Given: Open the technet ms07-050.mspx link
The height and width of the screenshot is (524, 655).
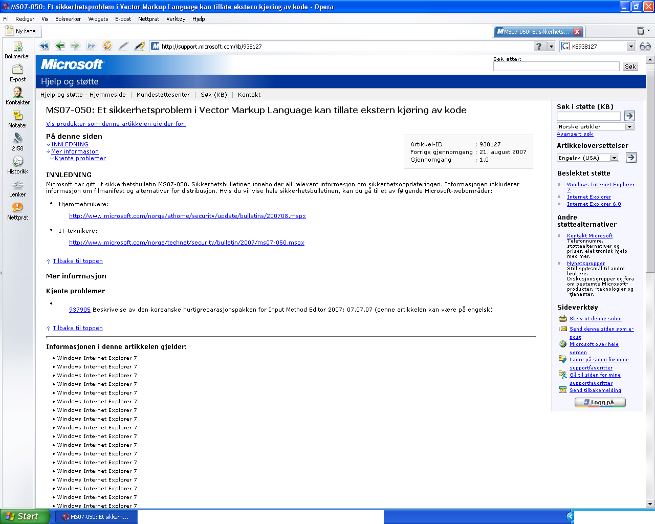Looking at the screenshot, I should pyautogui.click(x=187, y=243).
